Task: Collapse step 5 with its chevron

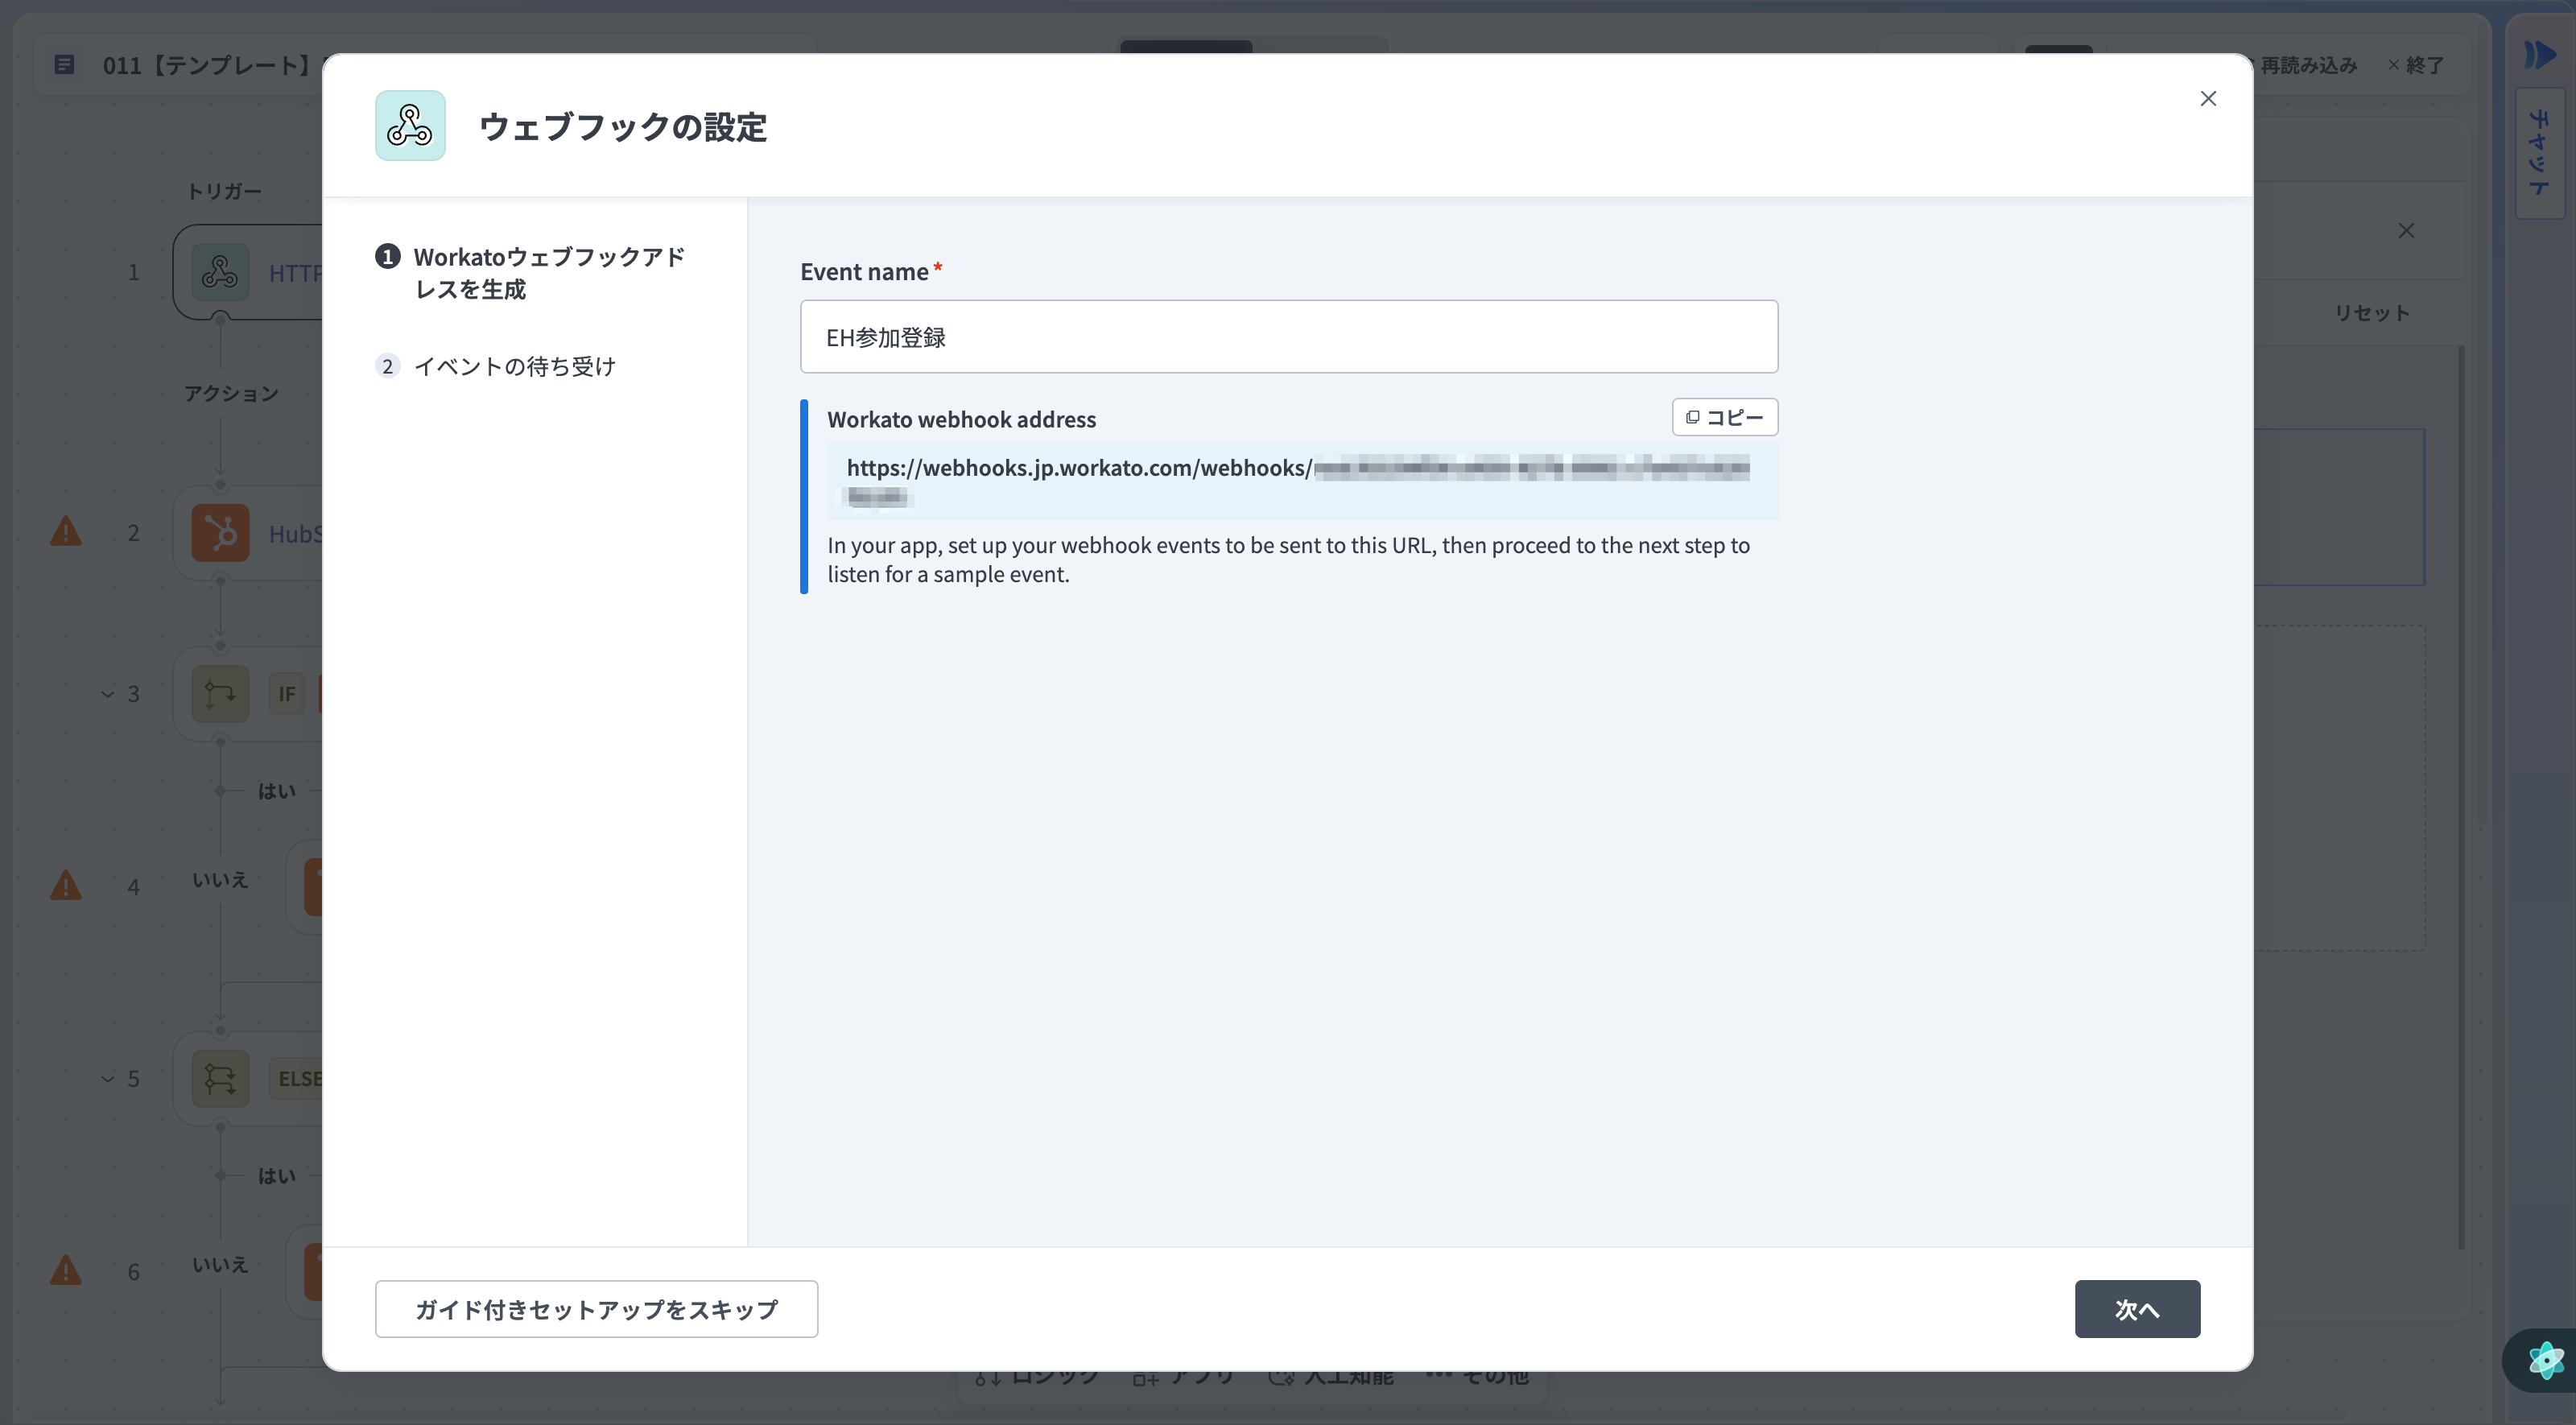Action: [x=108, y=1079]
